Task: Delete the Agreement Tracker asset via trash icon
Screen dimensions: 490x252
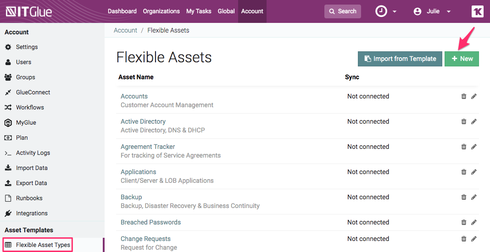Action: (463, 147)
